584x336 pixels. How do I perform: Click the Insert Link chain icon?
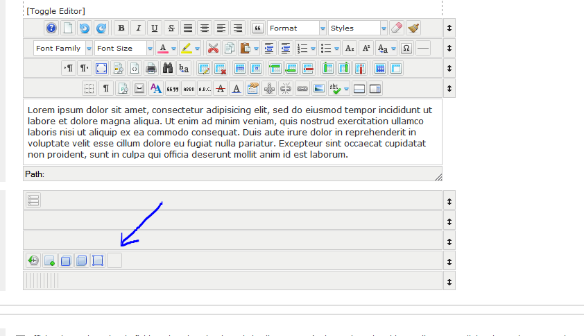(x=302, y=89)
